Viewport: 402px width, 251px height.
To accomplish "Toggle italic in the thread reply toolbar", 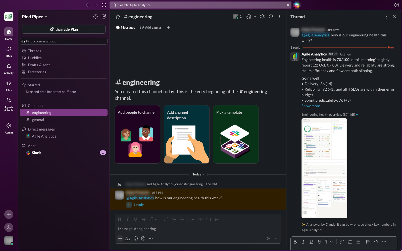I will (x=303, y=242).
